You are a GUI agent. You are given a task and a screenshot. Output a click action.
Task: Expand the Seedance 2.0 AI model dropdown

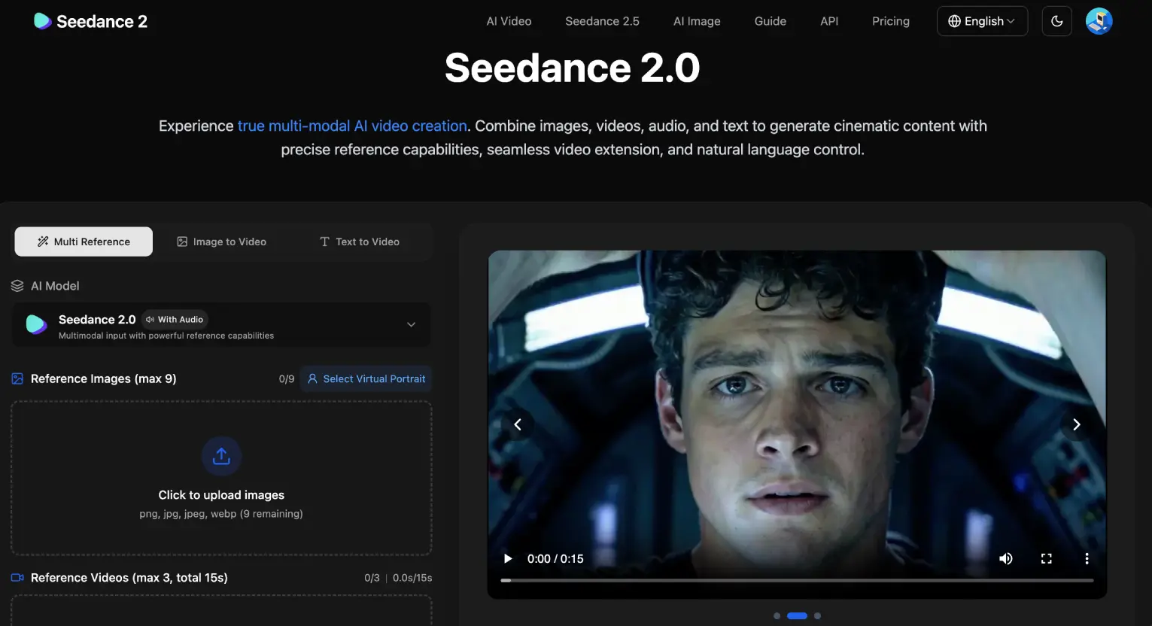click(x=221, y=325)
